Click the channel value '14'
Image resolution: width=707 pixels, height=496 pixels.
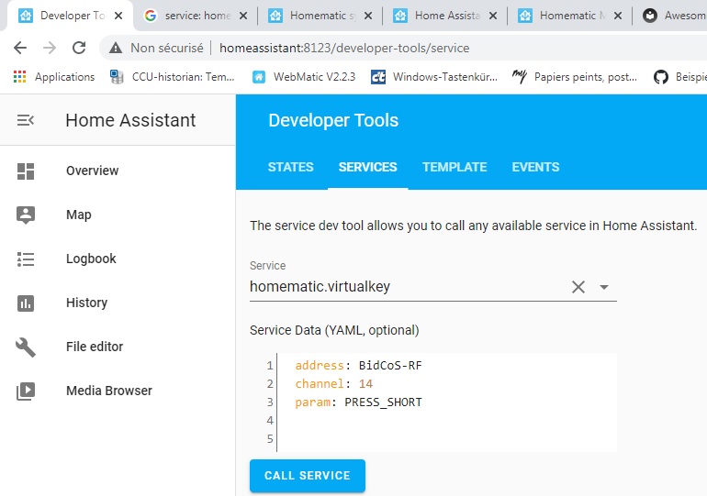[x=365, y=384]
